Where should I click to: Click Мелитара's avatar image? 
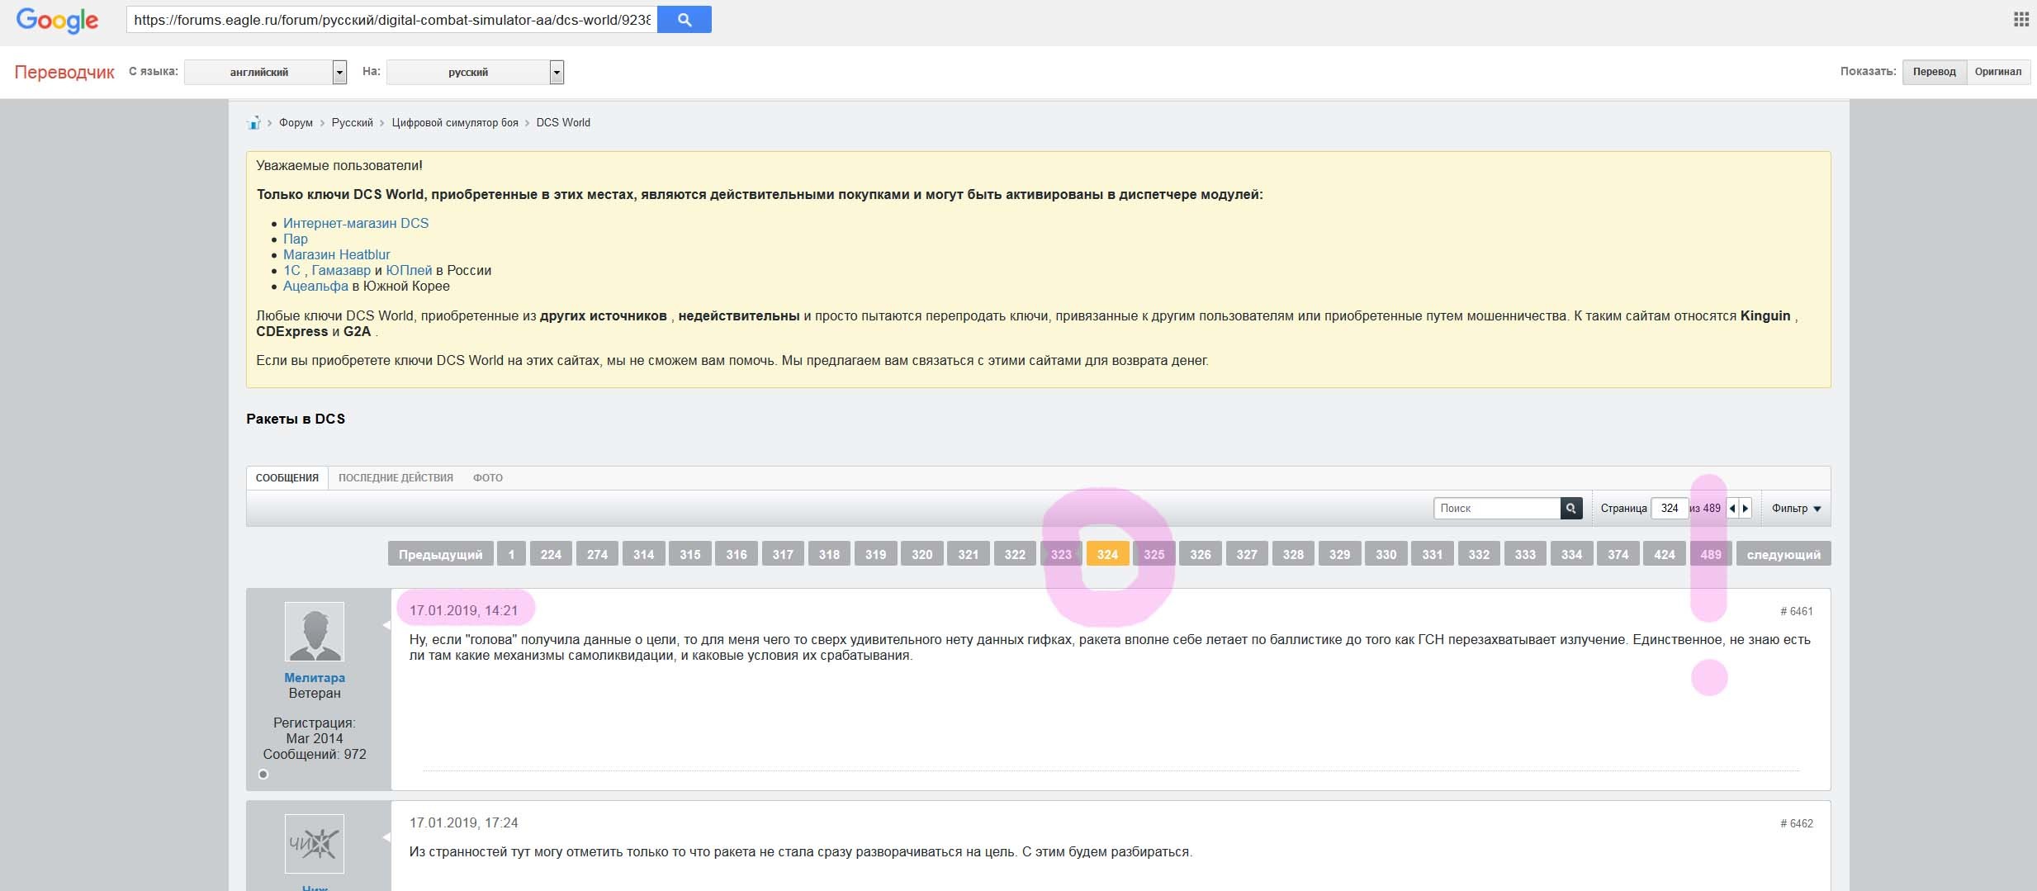point(315,632)
